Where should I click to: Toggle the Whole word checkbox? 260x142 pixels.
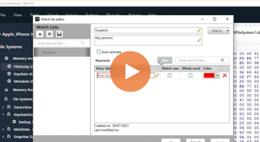190,75
